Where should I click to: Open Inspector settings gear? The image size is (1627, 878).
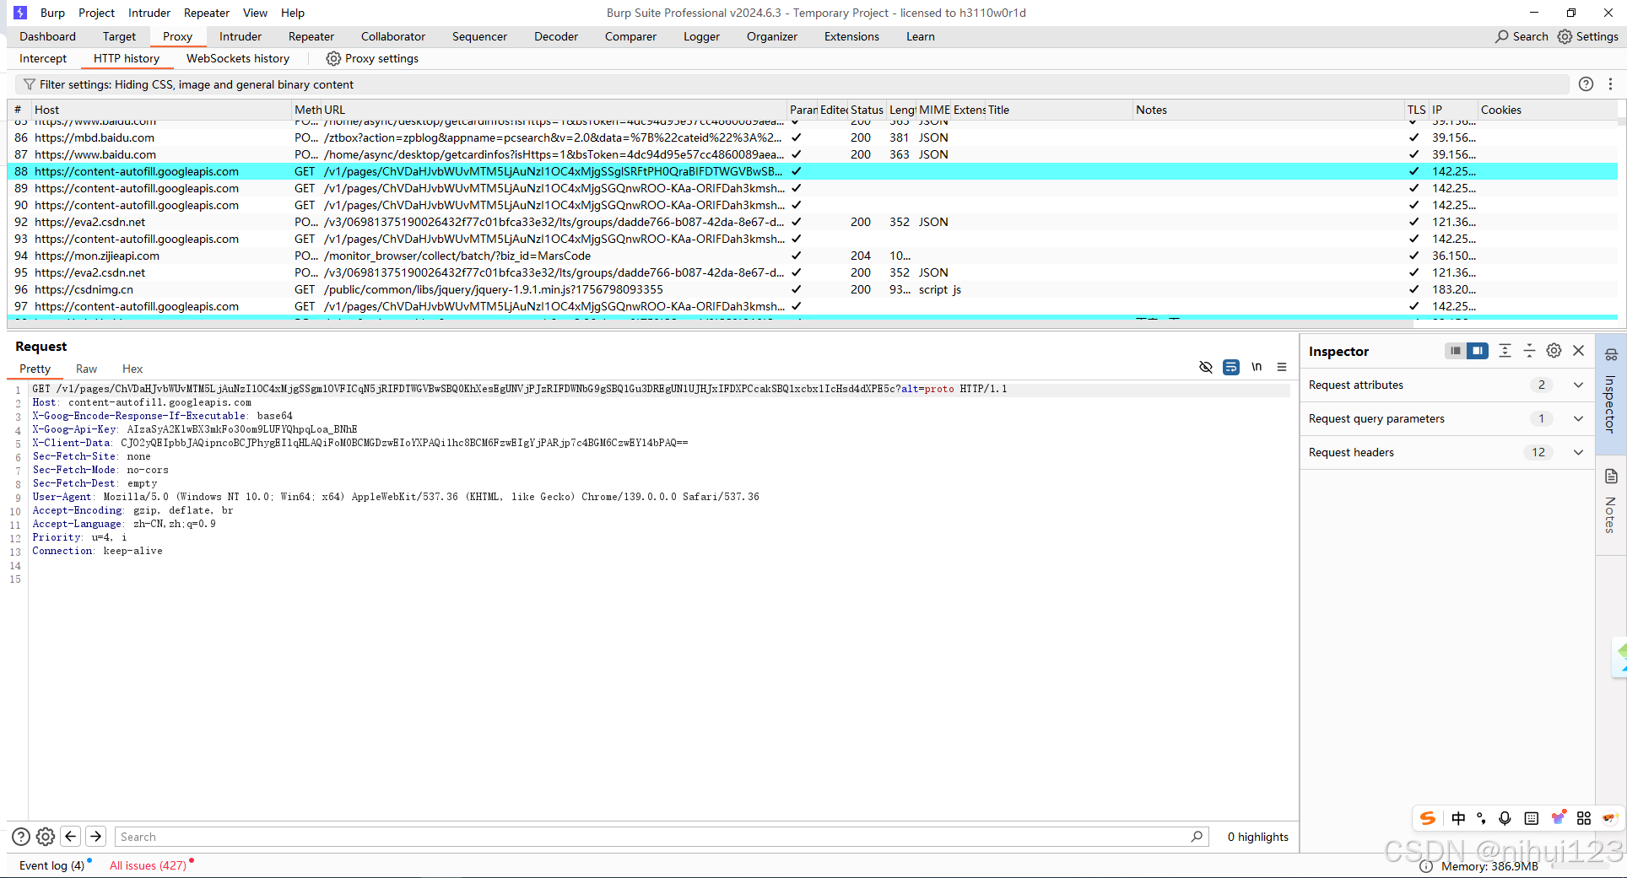(x=1554, y=351)
